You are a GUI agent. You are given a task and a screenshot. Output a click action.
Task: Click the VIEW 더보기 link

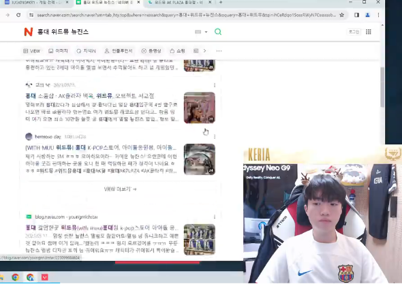click(x=120, y=189)
